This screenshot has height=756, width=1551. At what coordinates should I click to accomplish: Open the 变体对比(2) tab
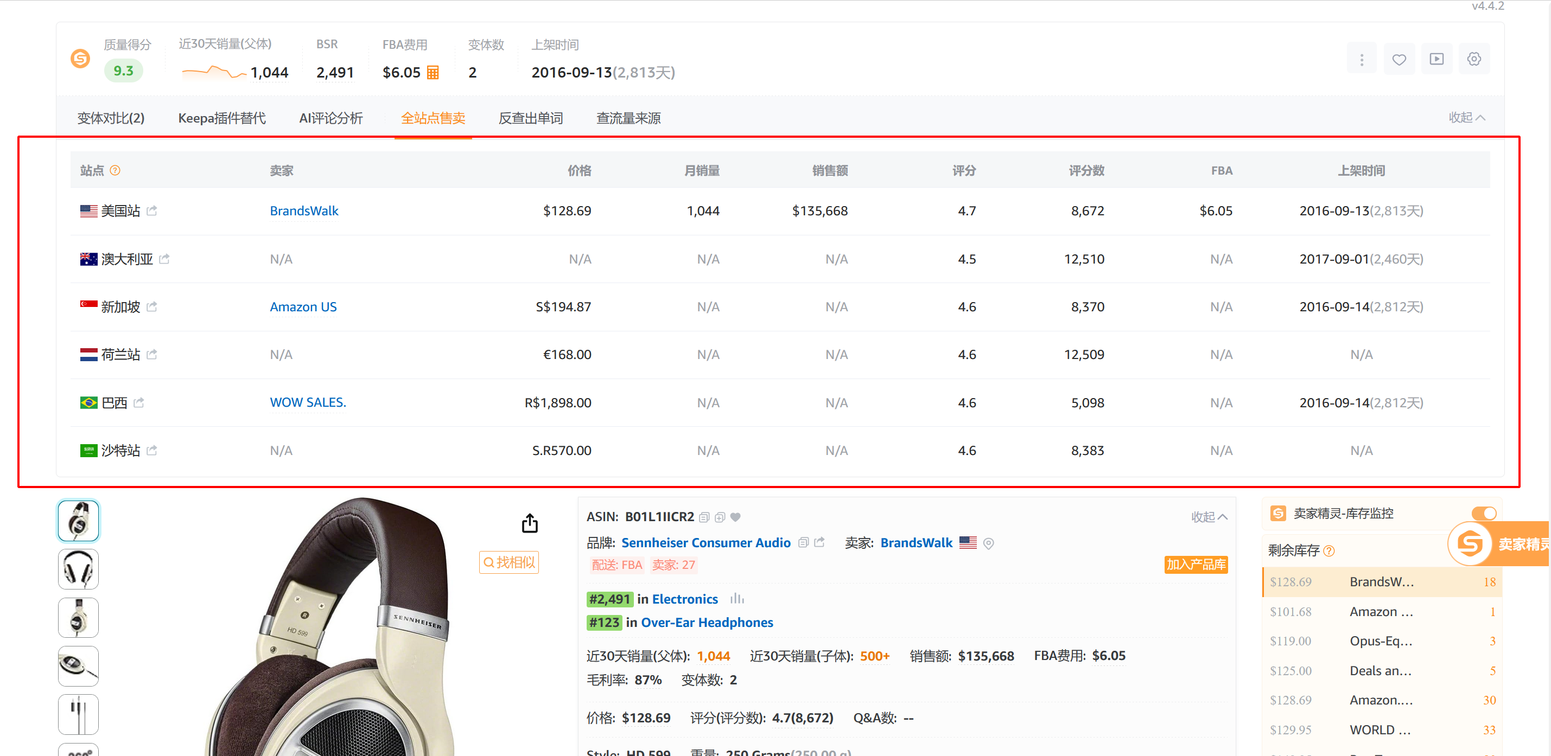[111, 119]
